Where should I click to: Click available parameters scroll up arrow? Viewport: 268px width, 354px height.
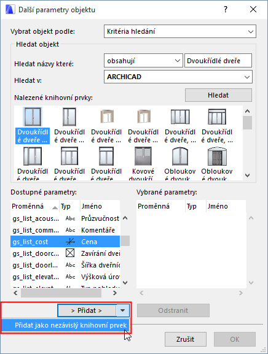click(125, 218)
